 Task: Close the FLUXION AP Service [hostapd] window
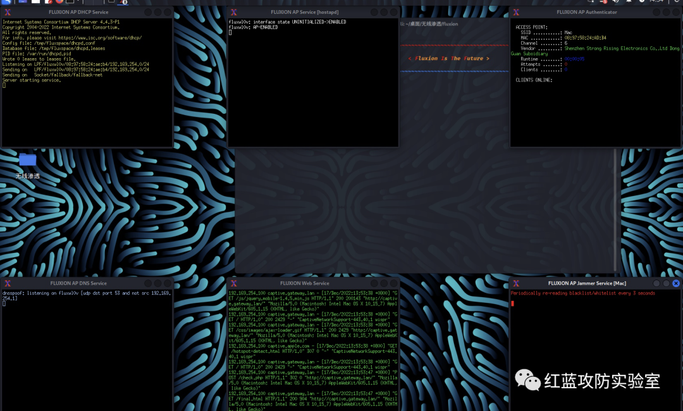pos(394,12)
